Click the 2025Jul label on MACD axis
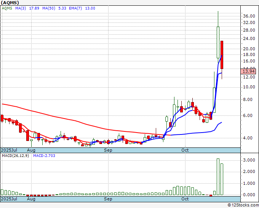This screenshot has width=259, height=208. pos(9,199)
